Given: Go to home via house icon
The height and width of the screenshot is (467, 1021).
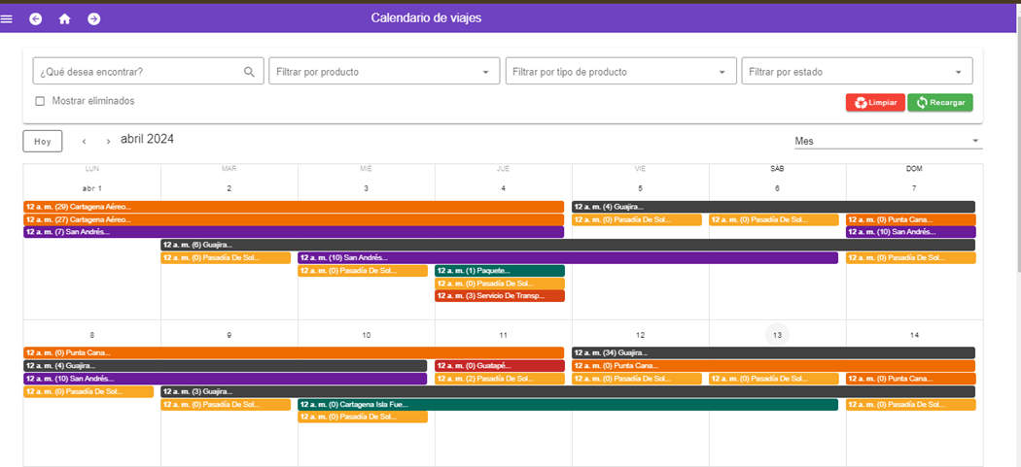Looking at the screenshot, I should click(x=65, y=18).
